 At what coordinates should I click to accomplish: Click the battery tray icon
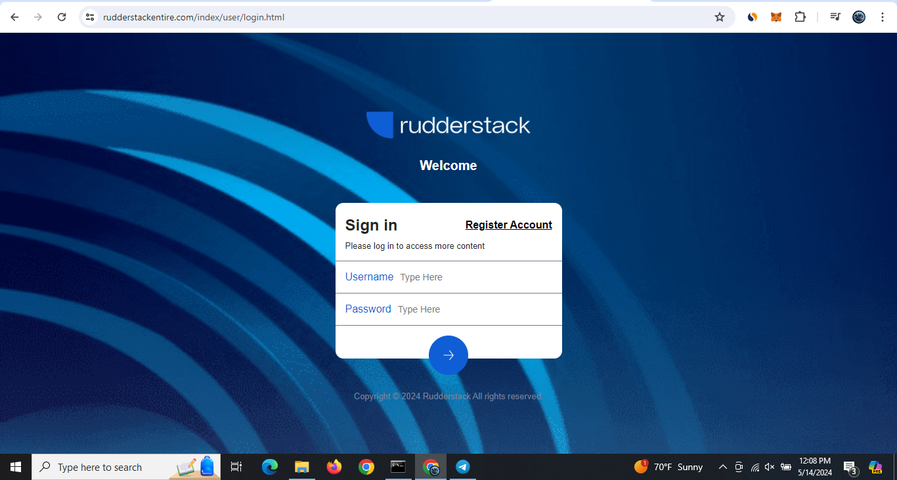(x=786, y=467)
